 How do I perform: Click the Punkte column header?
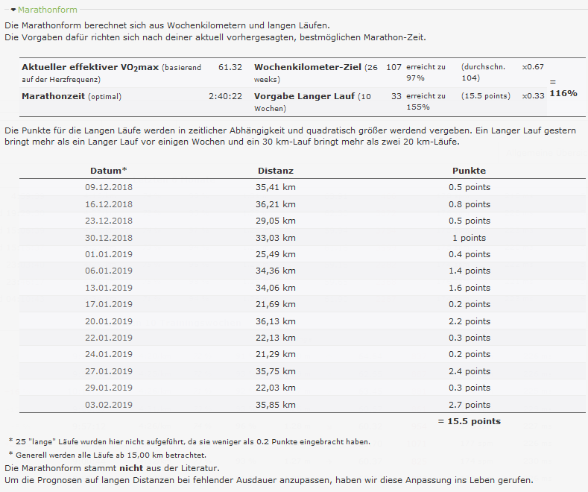[469, 171]
